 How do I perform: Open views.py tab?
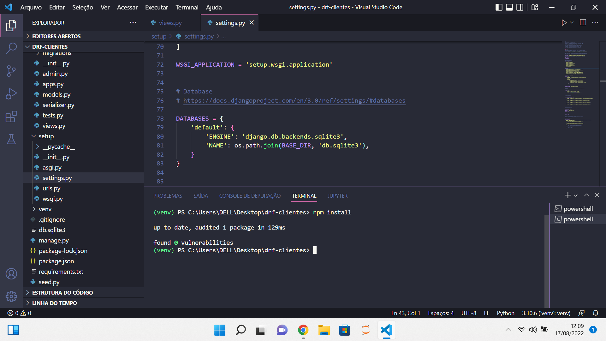point(170,22)
